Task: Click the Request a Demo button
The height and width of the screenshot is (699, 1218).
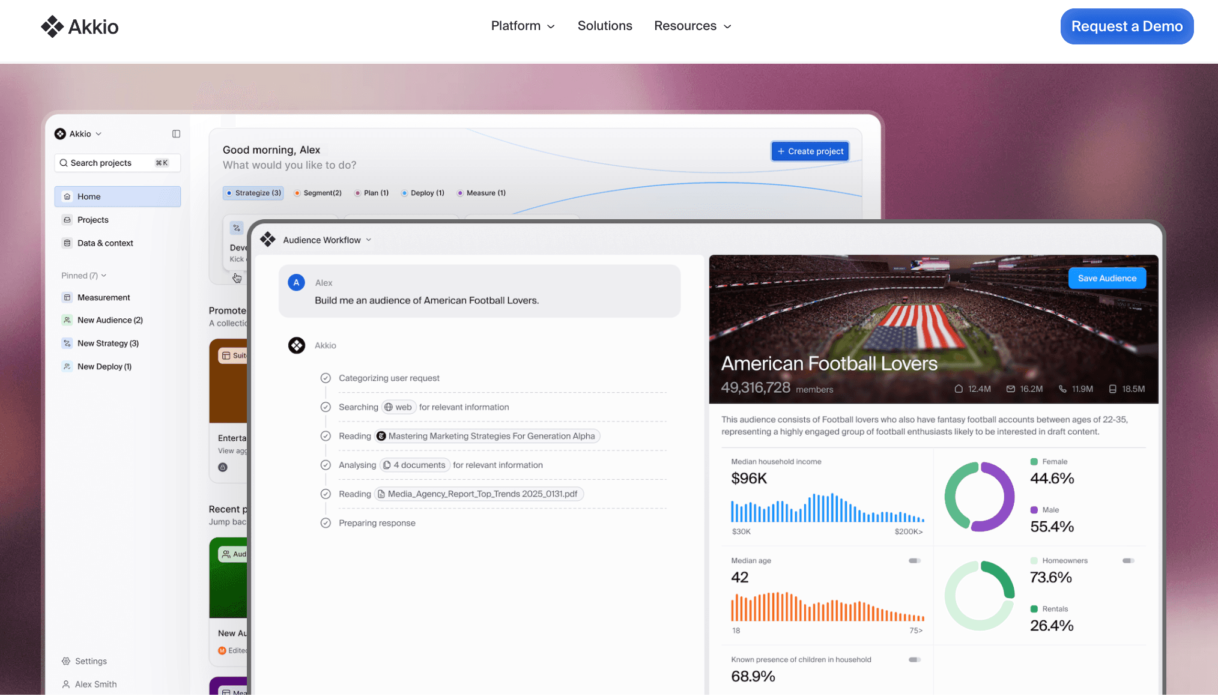Action: (1126, 26)
